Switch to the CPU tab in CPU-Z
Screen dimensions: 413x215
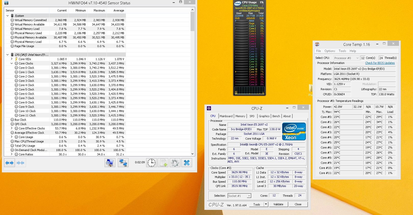point(213,116)
